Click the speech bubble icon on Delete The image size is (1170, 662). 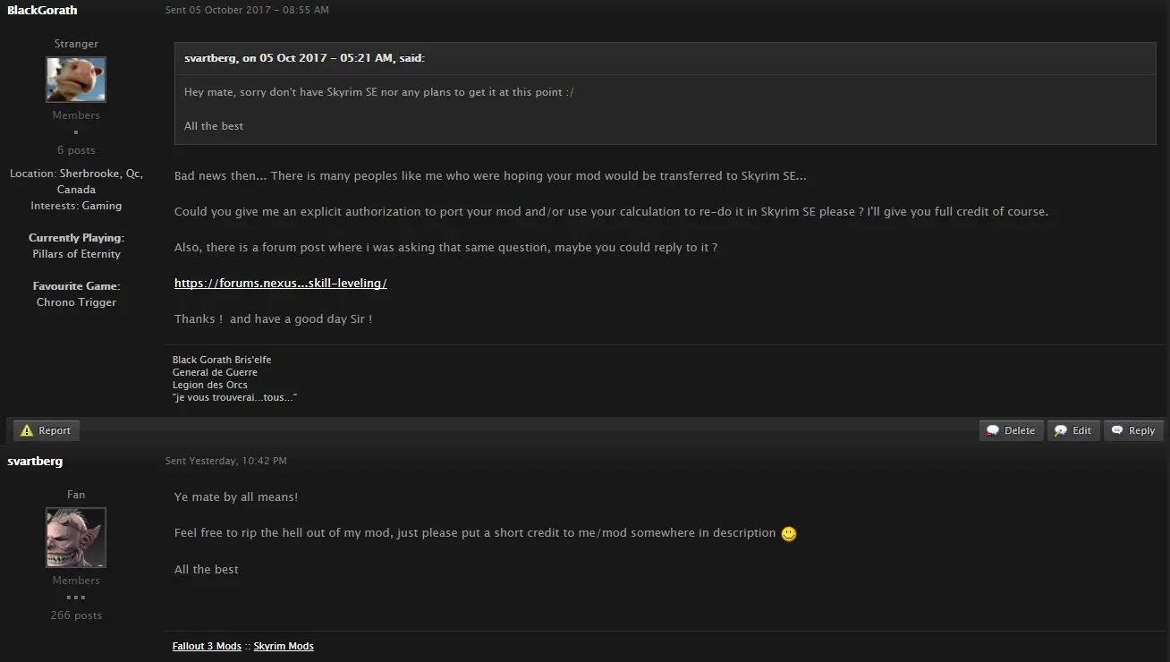pos(993,430)
